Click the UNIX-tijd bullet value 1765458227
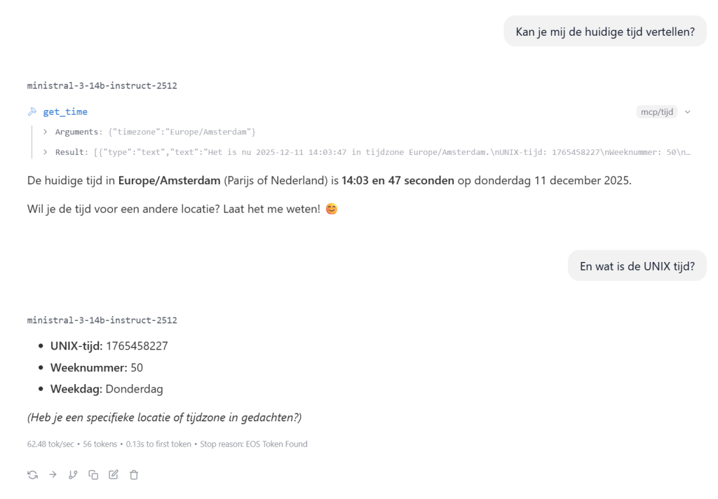The width and height of the screenshot is (718, 499). click(x=137, y=346)
